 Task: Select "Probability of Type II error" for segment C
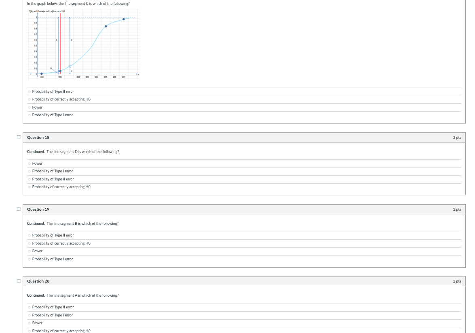pyautogui.click(x=29, y=92)
